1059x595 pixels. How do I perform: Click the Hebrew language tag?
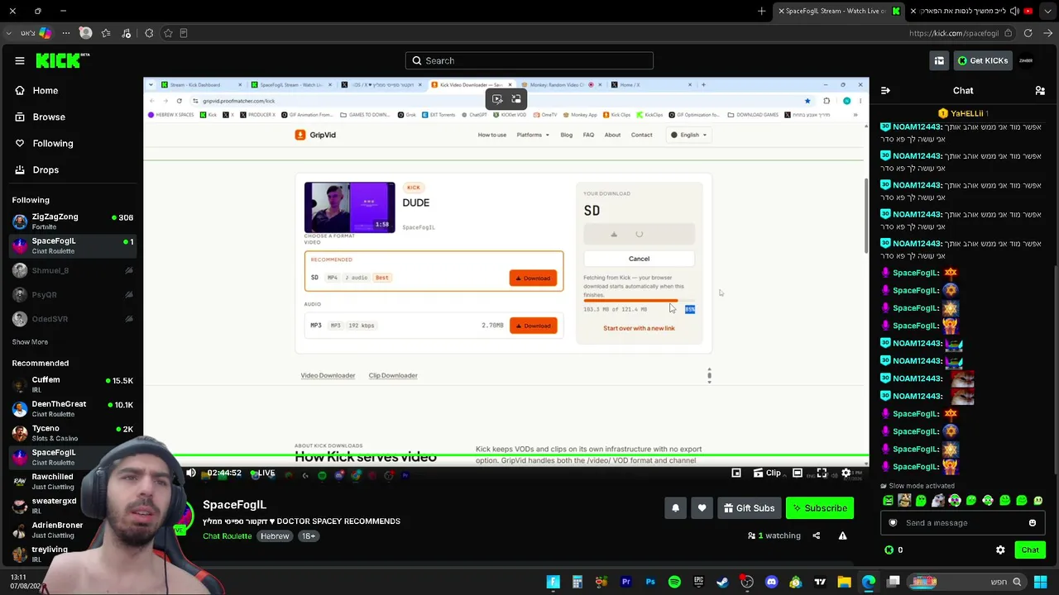[275, 535]
